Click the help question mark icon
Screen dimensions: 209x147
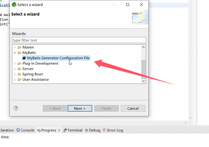tap(16, 108)
